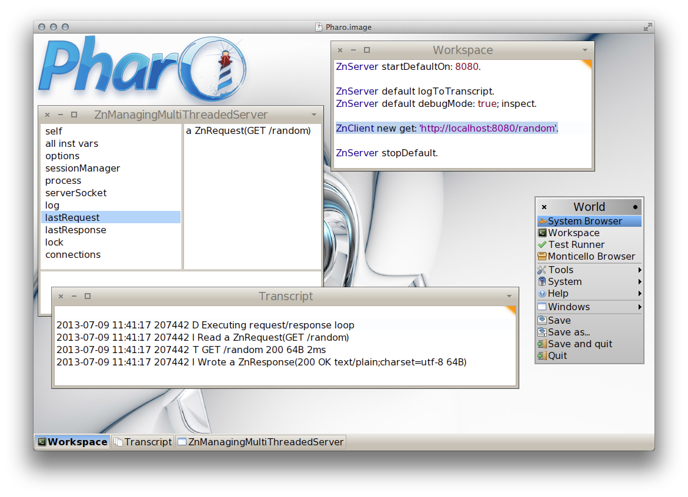Open the Transcript window dropdown menu arrow
The width and height of the screenshot is (688, 497).
509,296
